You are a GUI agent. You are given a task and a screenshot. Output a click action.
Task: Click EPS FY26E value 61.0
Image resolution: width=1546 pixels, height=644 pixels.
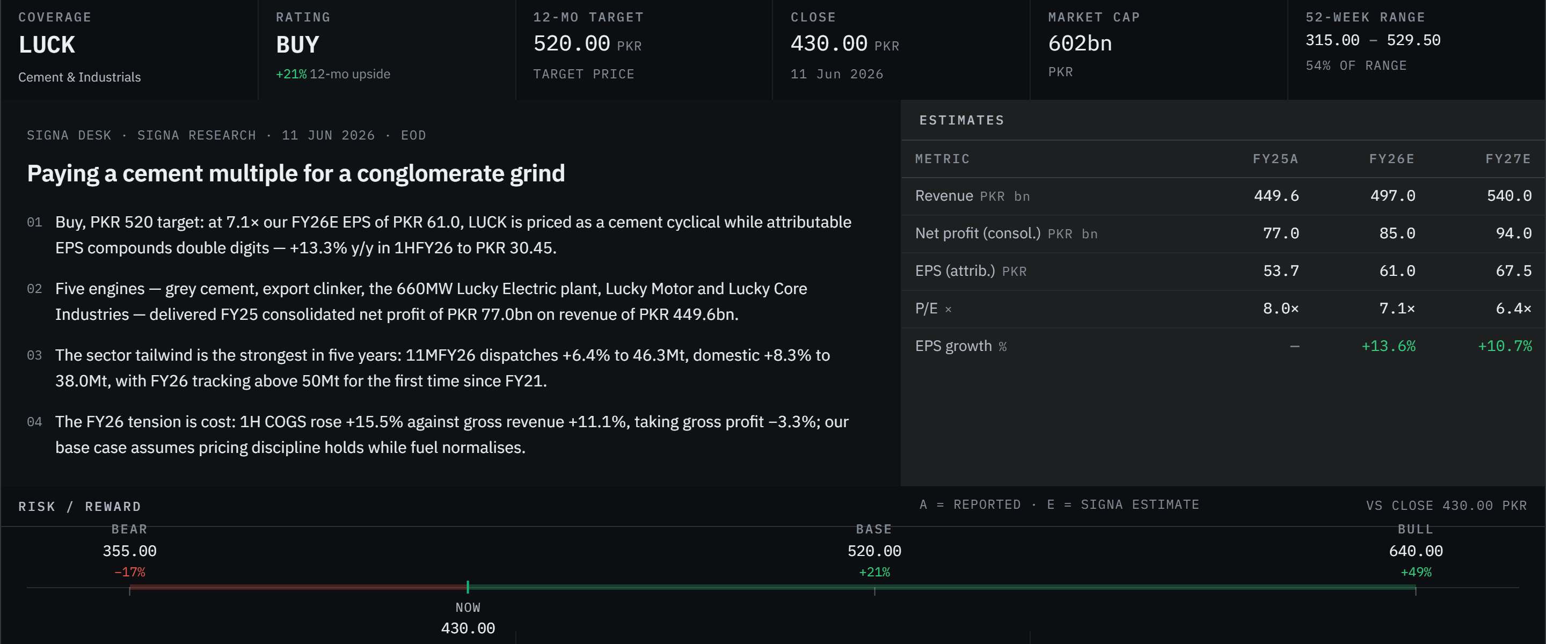coord(1397,271)
